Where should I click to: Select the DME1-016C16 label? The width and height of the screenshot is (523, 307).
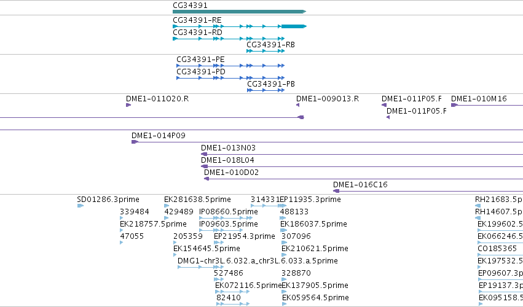pos(360,185)
